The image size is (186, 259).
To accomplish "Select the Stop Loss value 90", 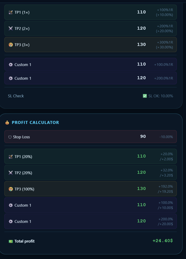I will pyautogui.click(x=143, y=136).
